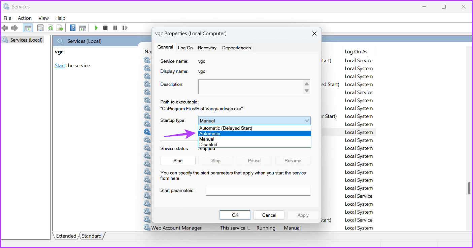This screenshot has height=248, width=473.
Task: Switch to the Standard view tab
Action: coord(92,236)
